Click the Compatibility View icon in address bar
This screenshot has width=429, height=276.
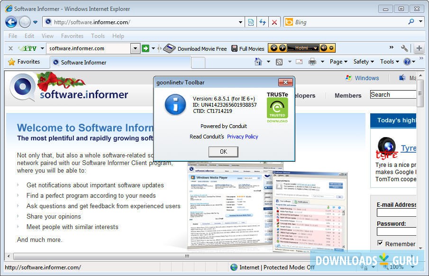click(251, 22)
